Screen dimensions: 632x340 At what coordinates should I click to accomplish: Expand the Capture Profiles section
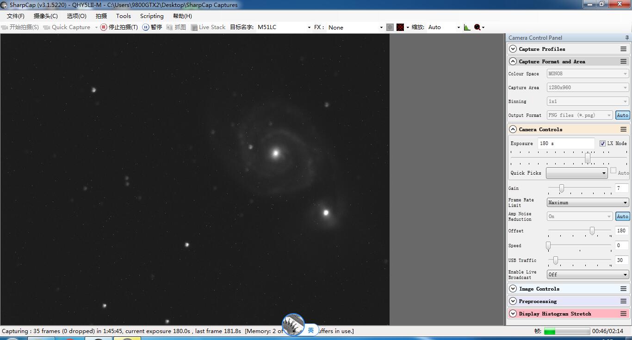tap(513, 49)
